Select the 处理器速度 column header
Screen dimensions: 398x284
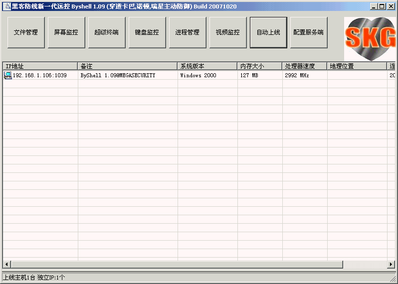coord(304,66)
